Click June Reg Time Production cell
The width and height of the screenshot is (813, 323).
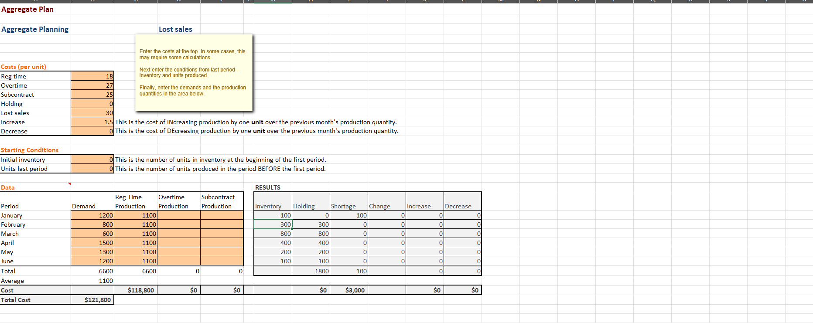[136, 261]
